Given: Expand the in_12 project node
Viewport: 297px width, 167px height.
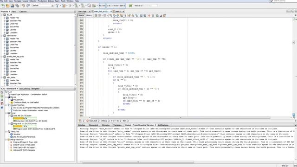Looking at the screenshot, I should [2, 14].
